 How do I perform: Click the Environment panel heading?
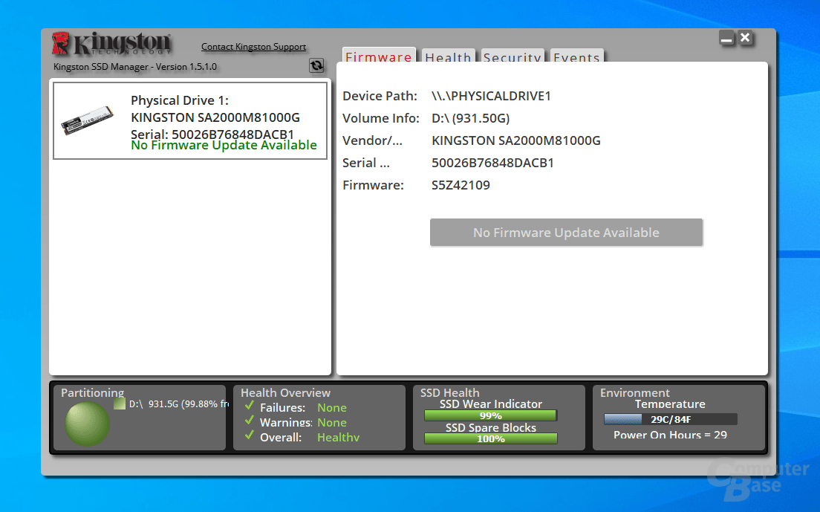(635, 392)
